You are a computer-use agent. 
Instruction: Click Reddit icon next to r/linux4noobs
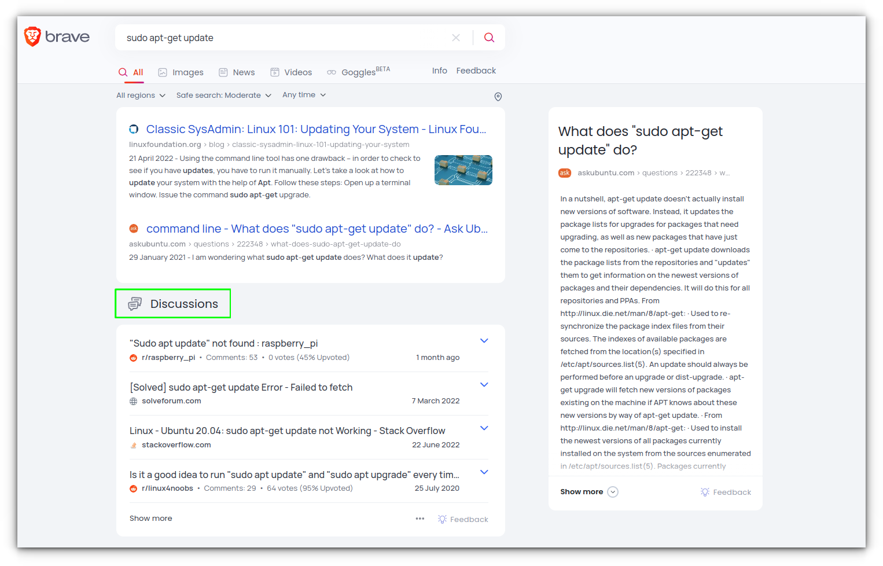pyautogui.click(x=133, y=488)
